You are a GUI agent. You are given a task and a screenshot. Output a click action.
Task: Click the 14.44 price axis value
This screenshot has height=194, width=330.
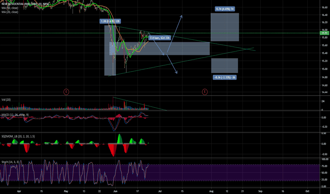[x=324, y=92]
